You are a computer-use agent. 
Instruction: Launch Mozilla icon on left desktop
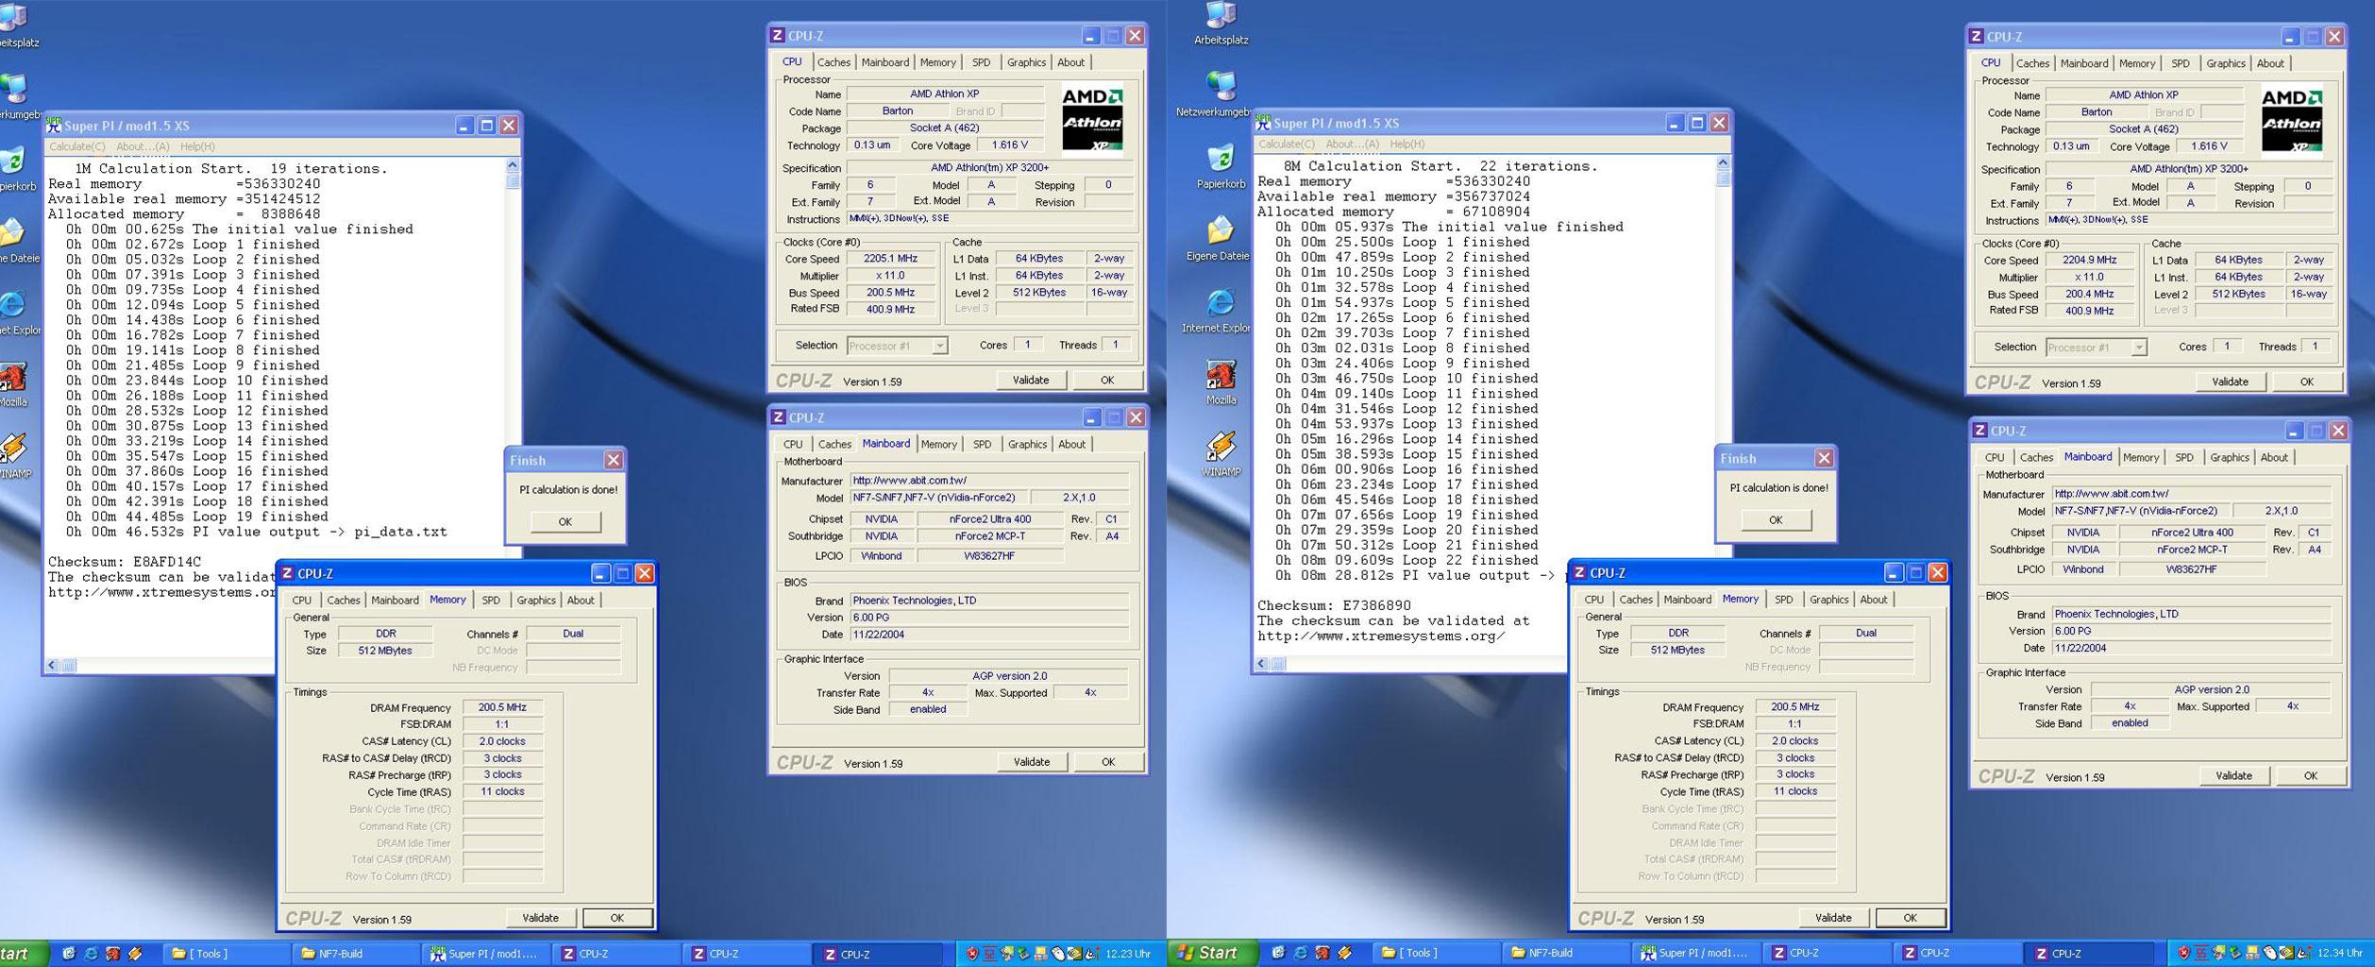coord(12,377)
